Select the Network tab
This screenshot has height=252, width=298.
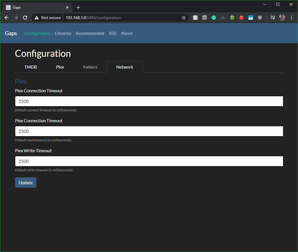click(125, 67)
